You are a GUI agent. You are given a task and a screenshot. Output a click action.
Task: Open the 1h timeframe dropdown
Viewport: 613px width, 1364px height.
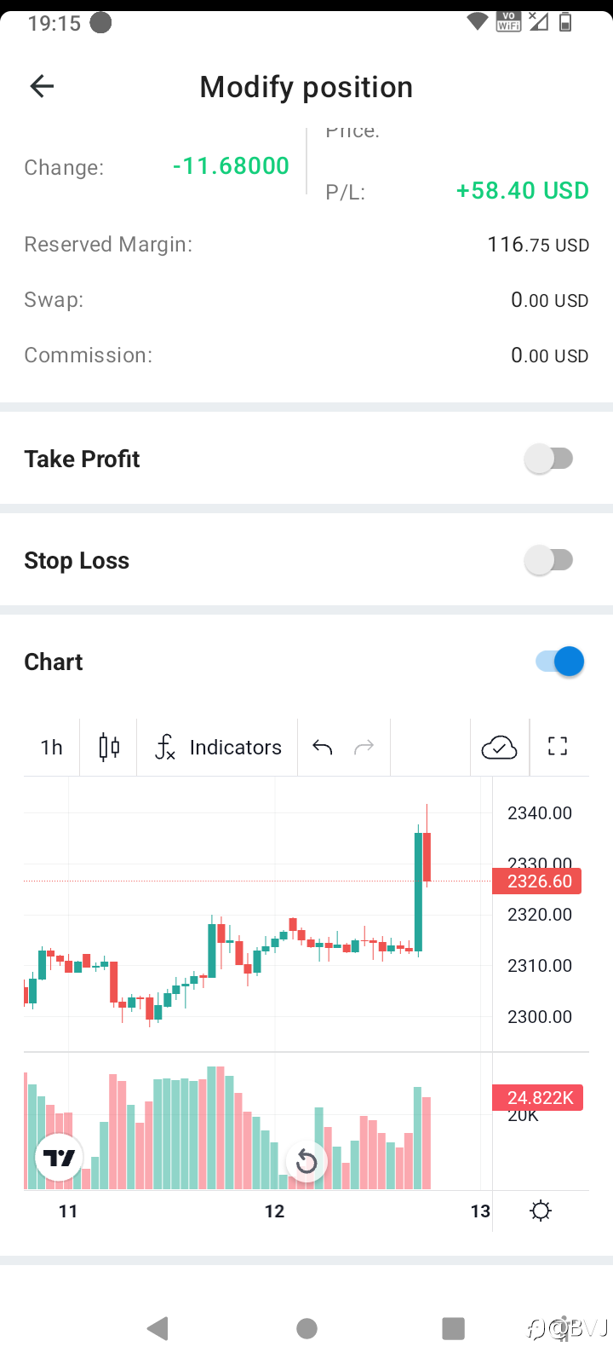tap(52, 748)
